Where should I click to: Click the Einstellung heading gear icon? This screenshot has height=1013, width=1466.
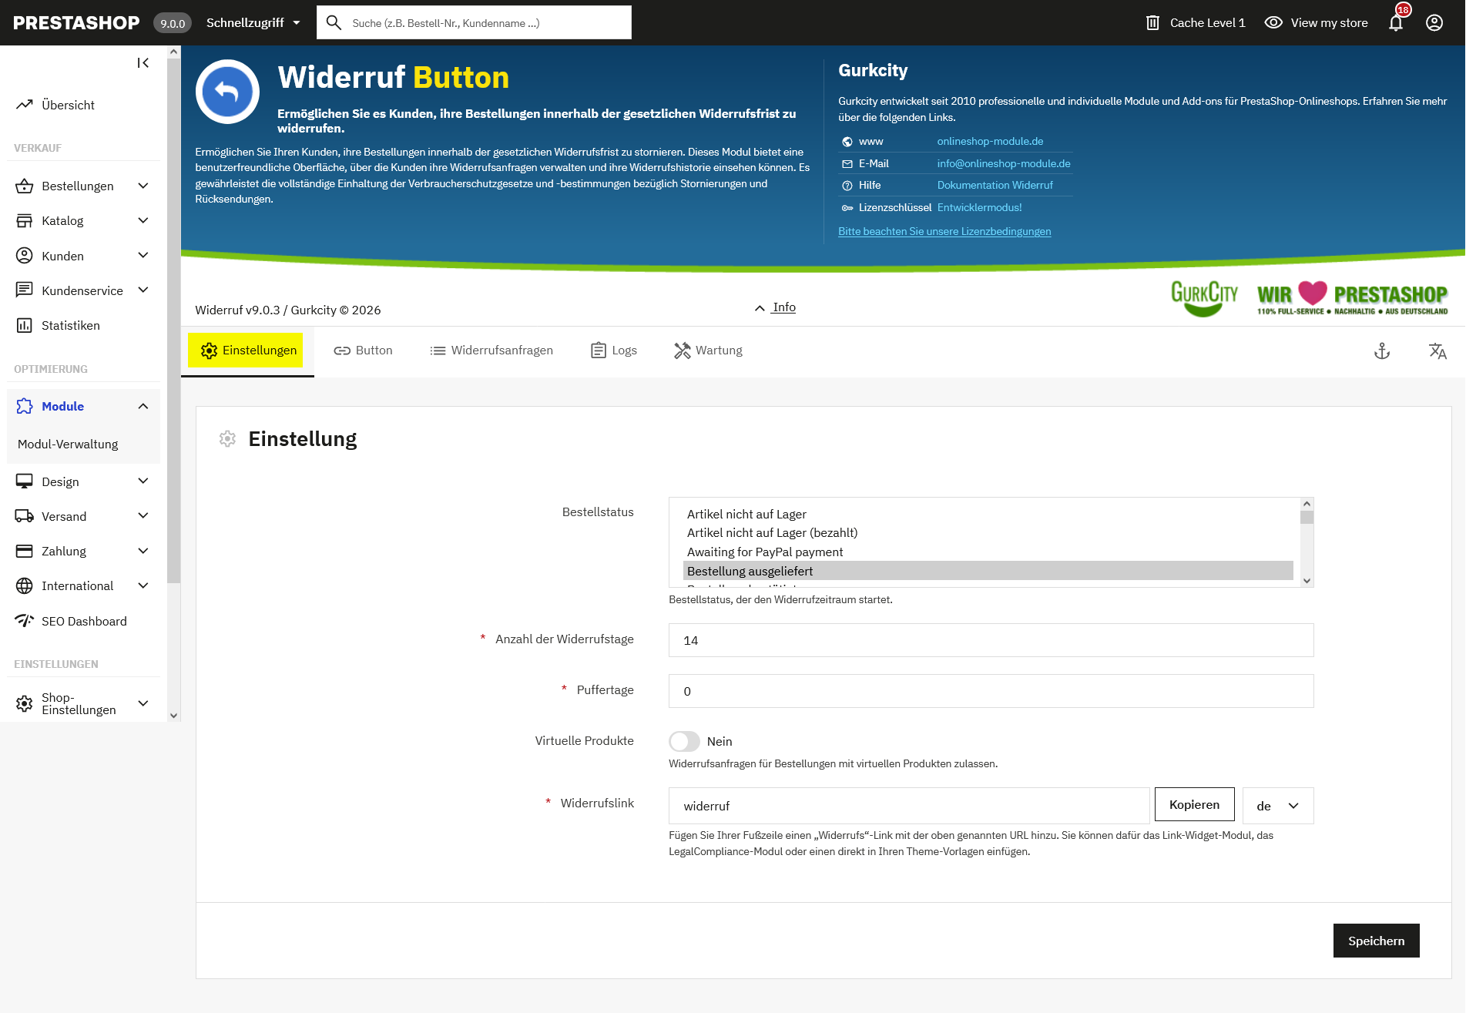(227, 438)
